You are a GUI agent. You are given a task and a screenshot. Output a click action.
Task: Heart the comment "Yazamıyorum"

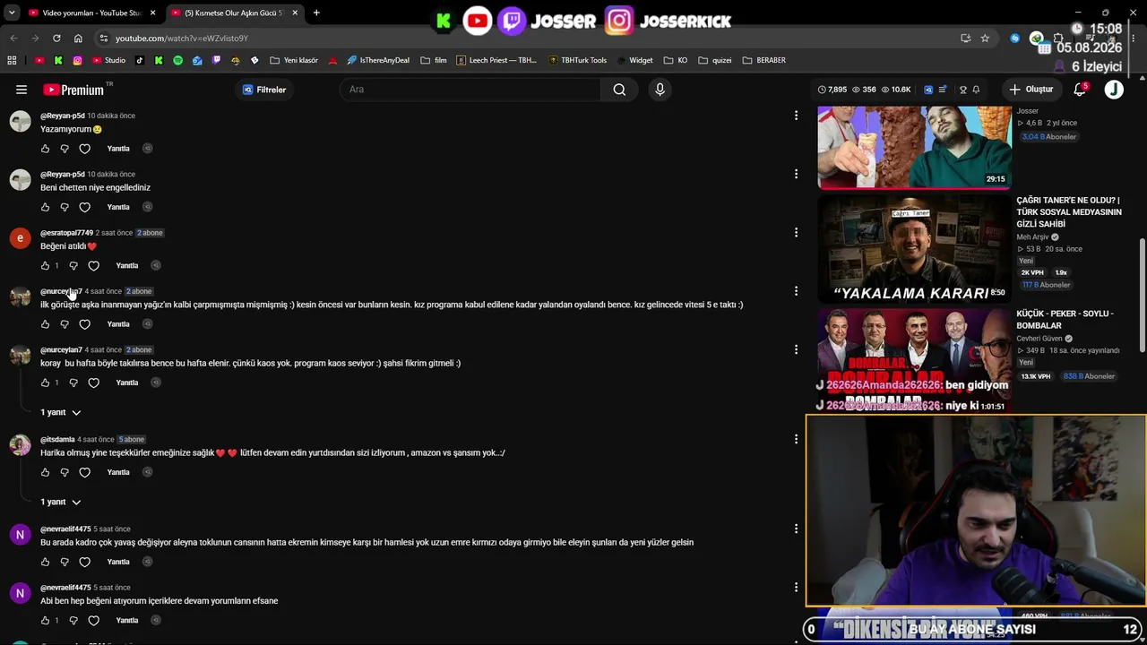click(x=85, y=149)
